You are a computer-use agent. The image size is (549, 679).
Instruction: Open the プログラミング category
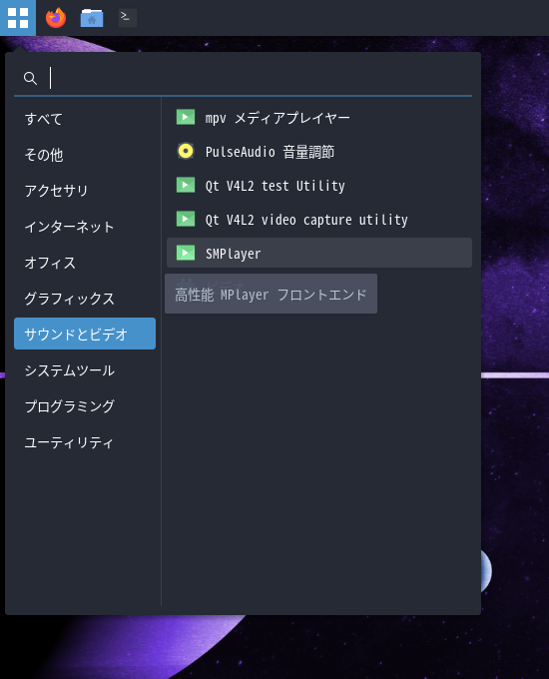click(x=85, y=405)
